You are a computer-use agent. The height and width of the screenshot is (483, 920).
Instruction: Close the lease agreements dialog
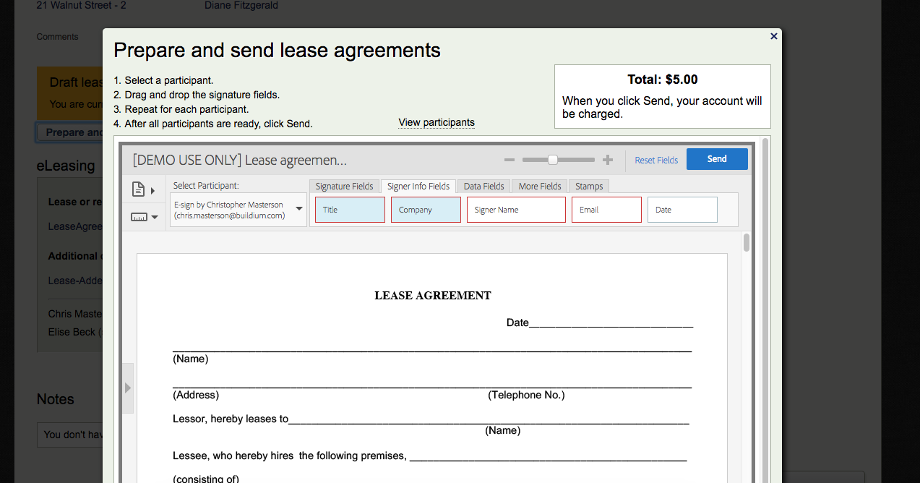773,36
